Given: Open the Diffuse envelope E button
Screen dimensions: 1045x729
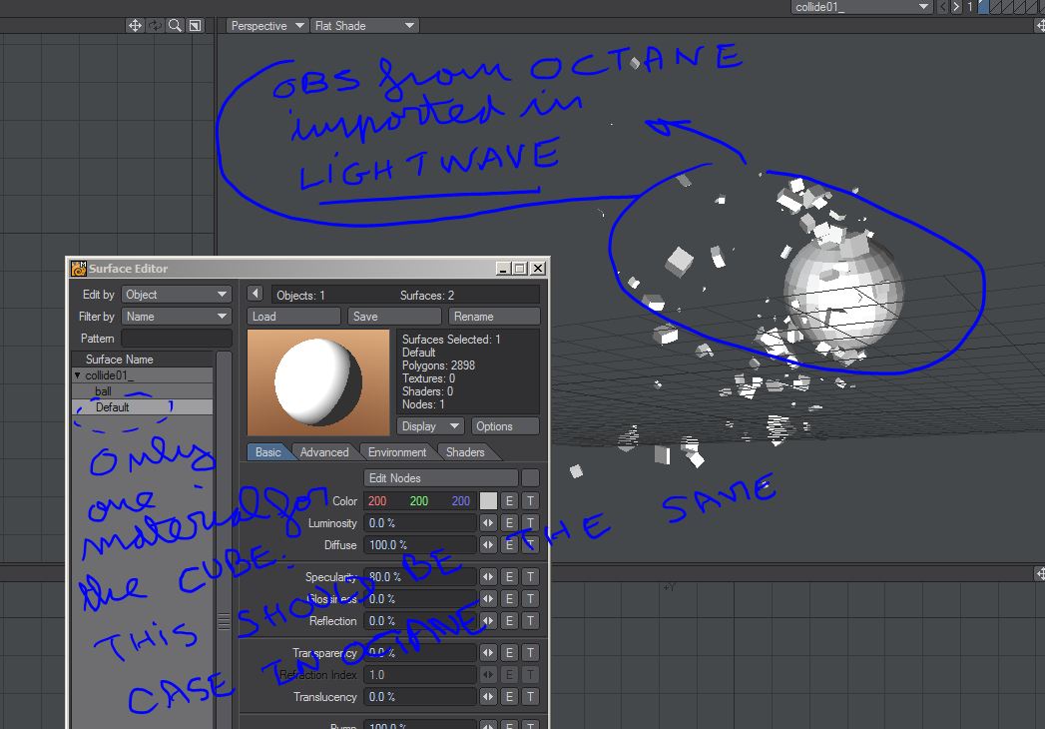Looking at the screenshot, I should (509, 545).
